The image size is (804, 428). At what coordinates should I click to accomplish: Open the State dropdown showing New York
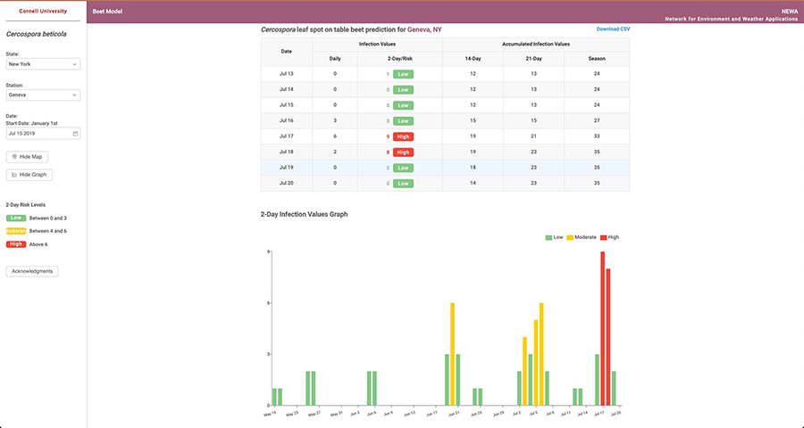tap(43, 64)
